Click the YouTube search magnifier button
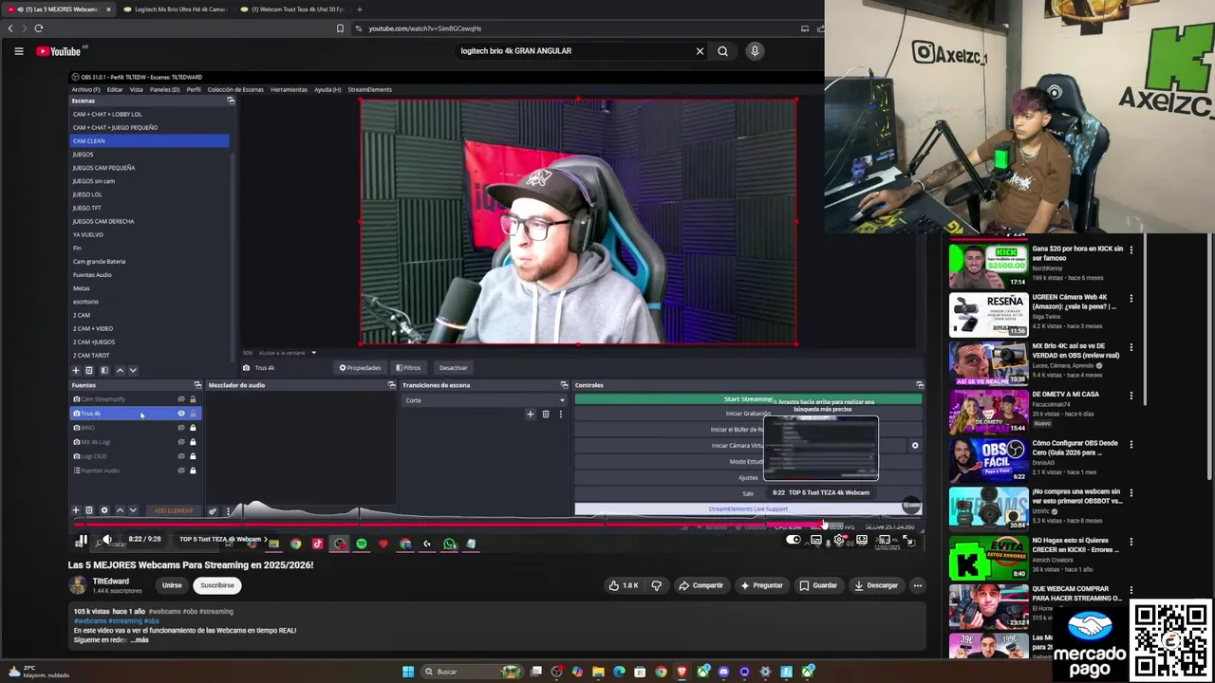 click(722, 51)
